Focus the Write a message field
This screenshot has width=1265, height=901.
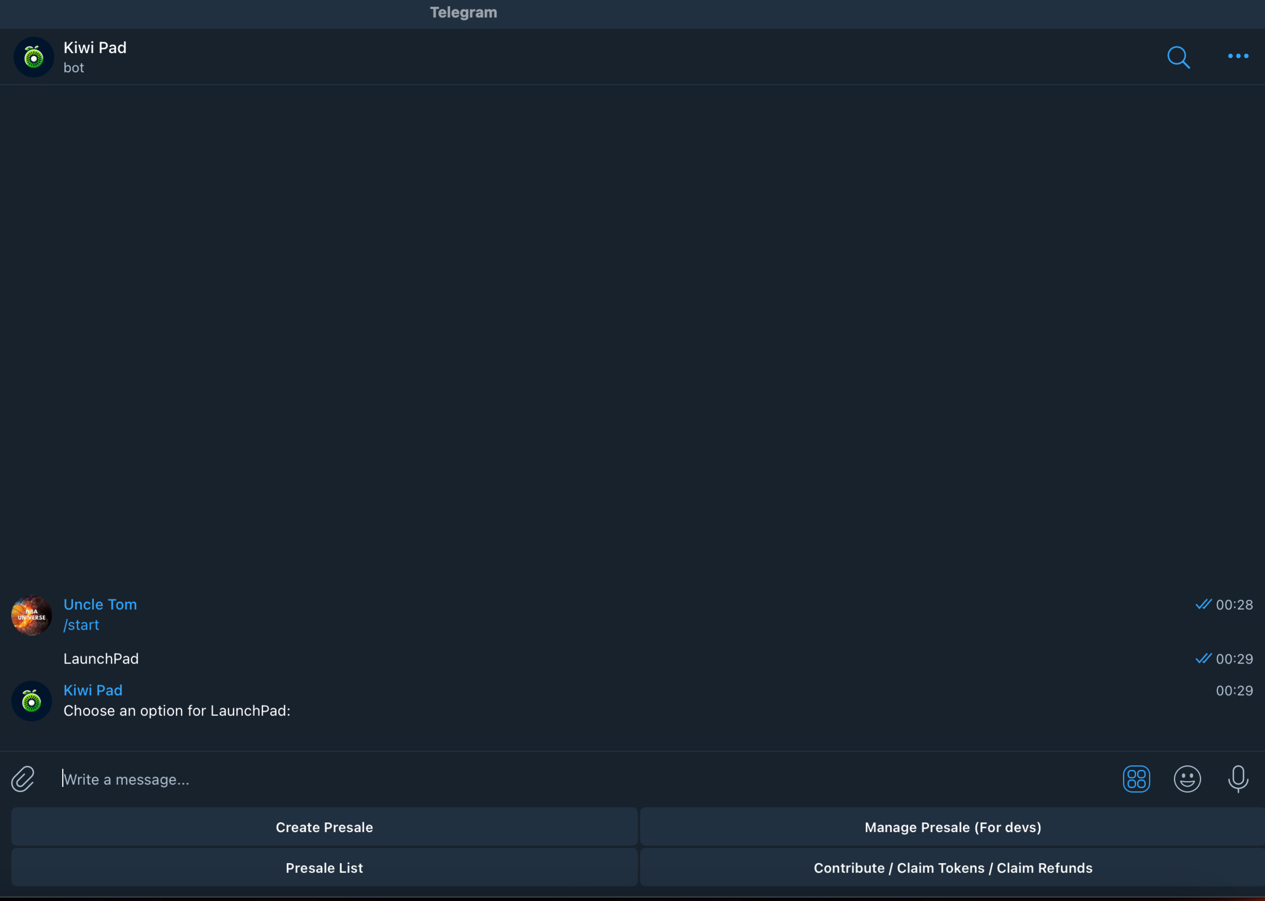click(x=566, y=779)
